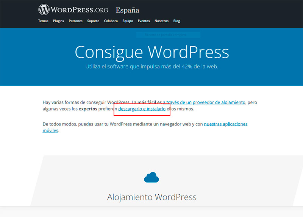Select Colabora in the top menu
The height and width of the screenshot is (217, 303).
[111, 21]
